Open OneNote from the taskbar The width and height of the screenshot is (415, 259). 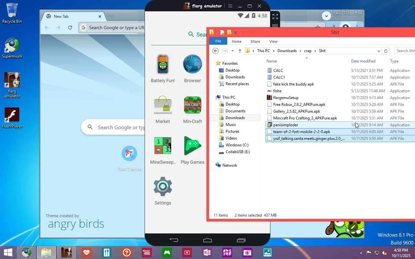(207, 253)
